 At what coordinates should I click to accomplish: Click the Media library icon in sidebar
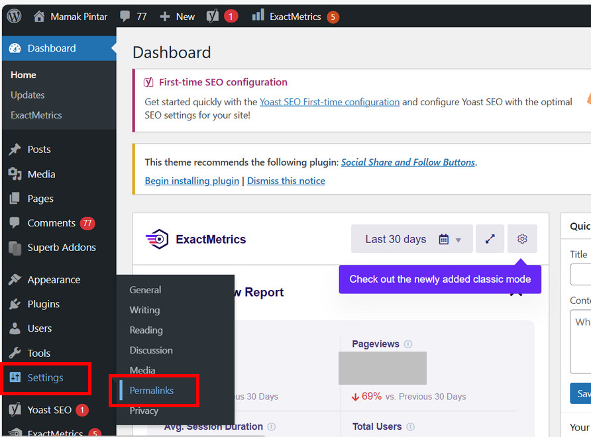coord(15,174)
